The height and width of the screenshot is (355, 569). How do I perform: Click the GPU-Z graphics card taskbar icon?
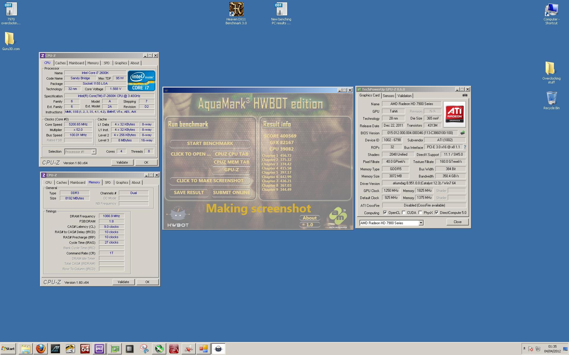tap(115, 349)
